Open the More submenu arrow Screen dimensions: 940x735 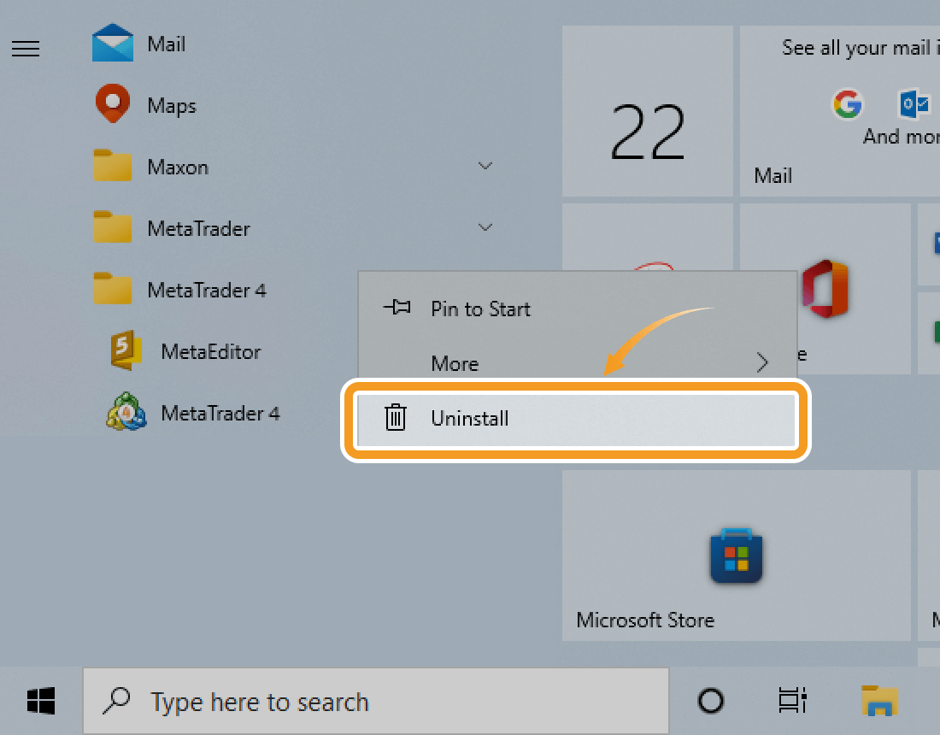762,363
